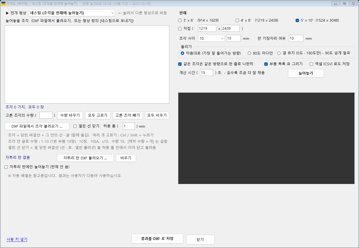The width and height of the screenshot is (359, 248).
Task: Click the 비우기 button for remnant sheets
Action: click(126, 158)
